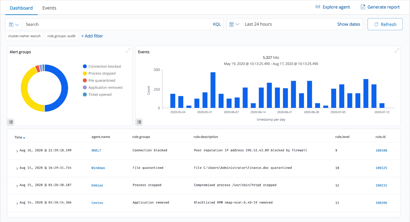
Task: Click the Ticket opened legend color dot
Action: pos(85,95)
